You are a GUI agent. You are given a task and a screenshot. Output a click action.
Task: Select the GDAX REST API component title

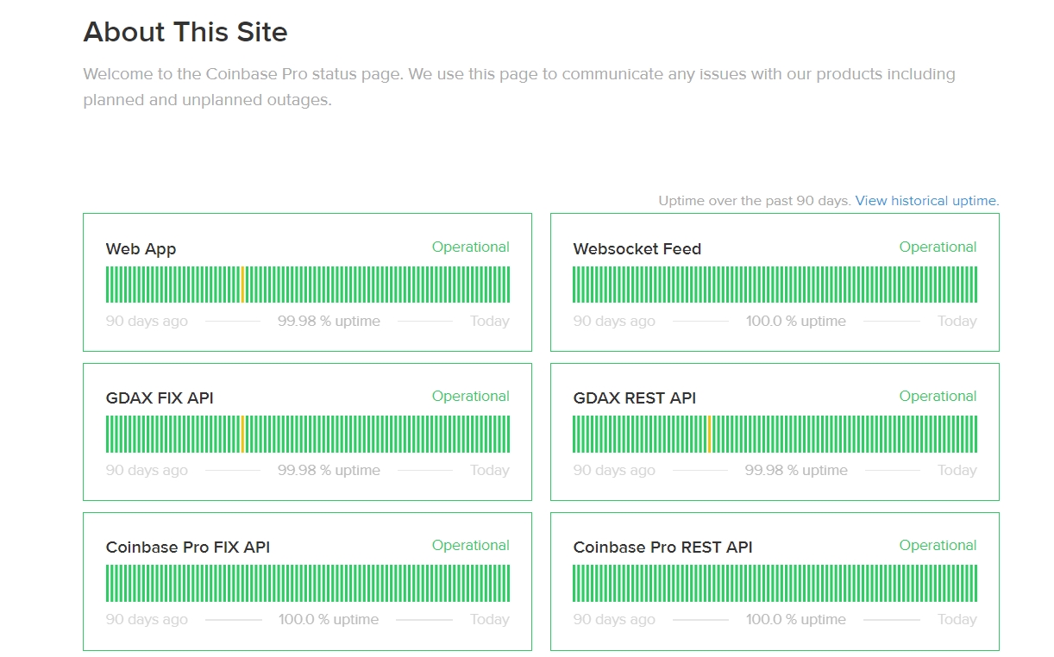coord(634,398)
